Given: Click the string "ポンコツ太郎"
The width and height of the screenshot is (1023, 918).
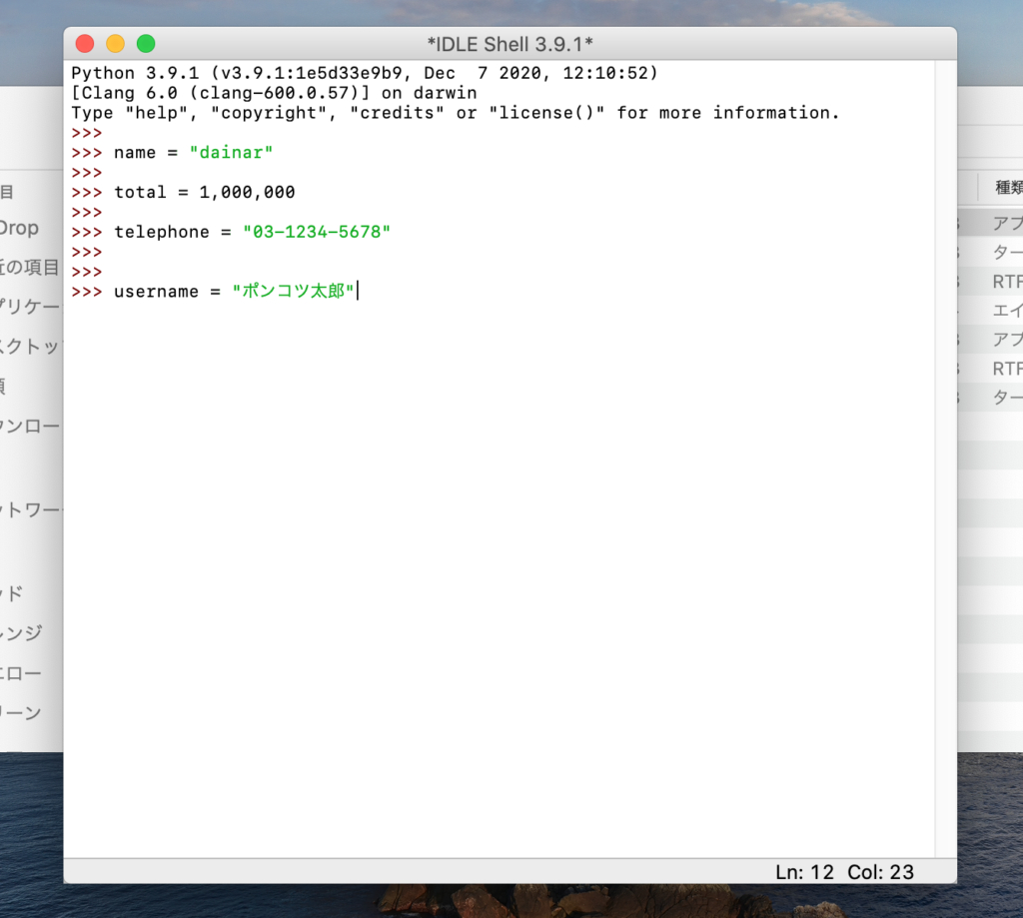Looking at the screenshot, I should click(293, 291).
